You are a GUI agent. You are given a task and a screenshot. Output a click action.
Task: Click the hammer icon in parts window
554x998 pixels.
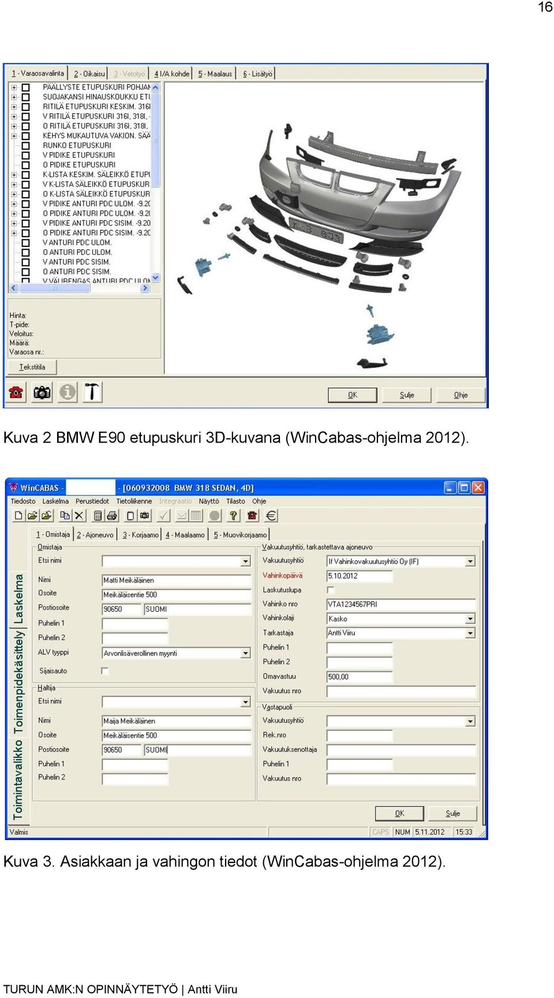click(92, 392)
